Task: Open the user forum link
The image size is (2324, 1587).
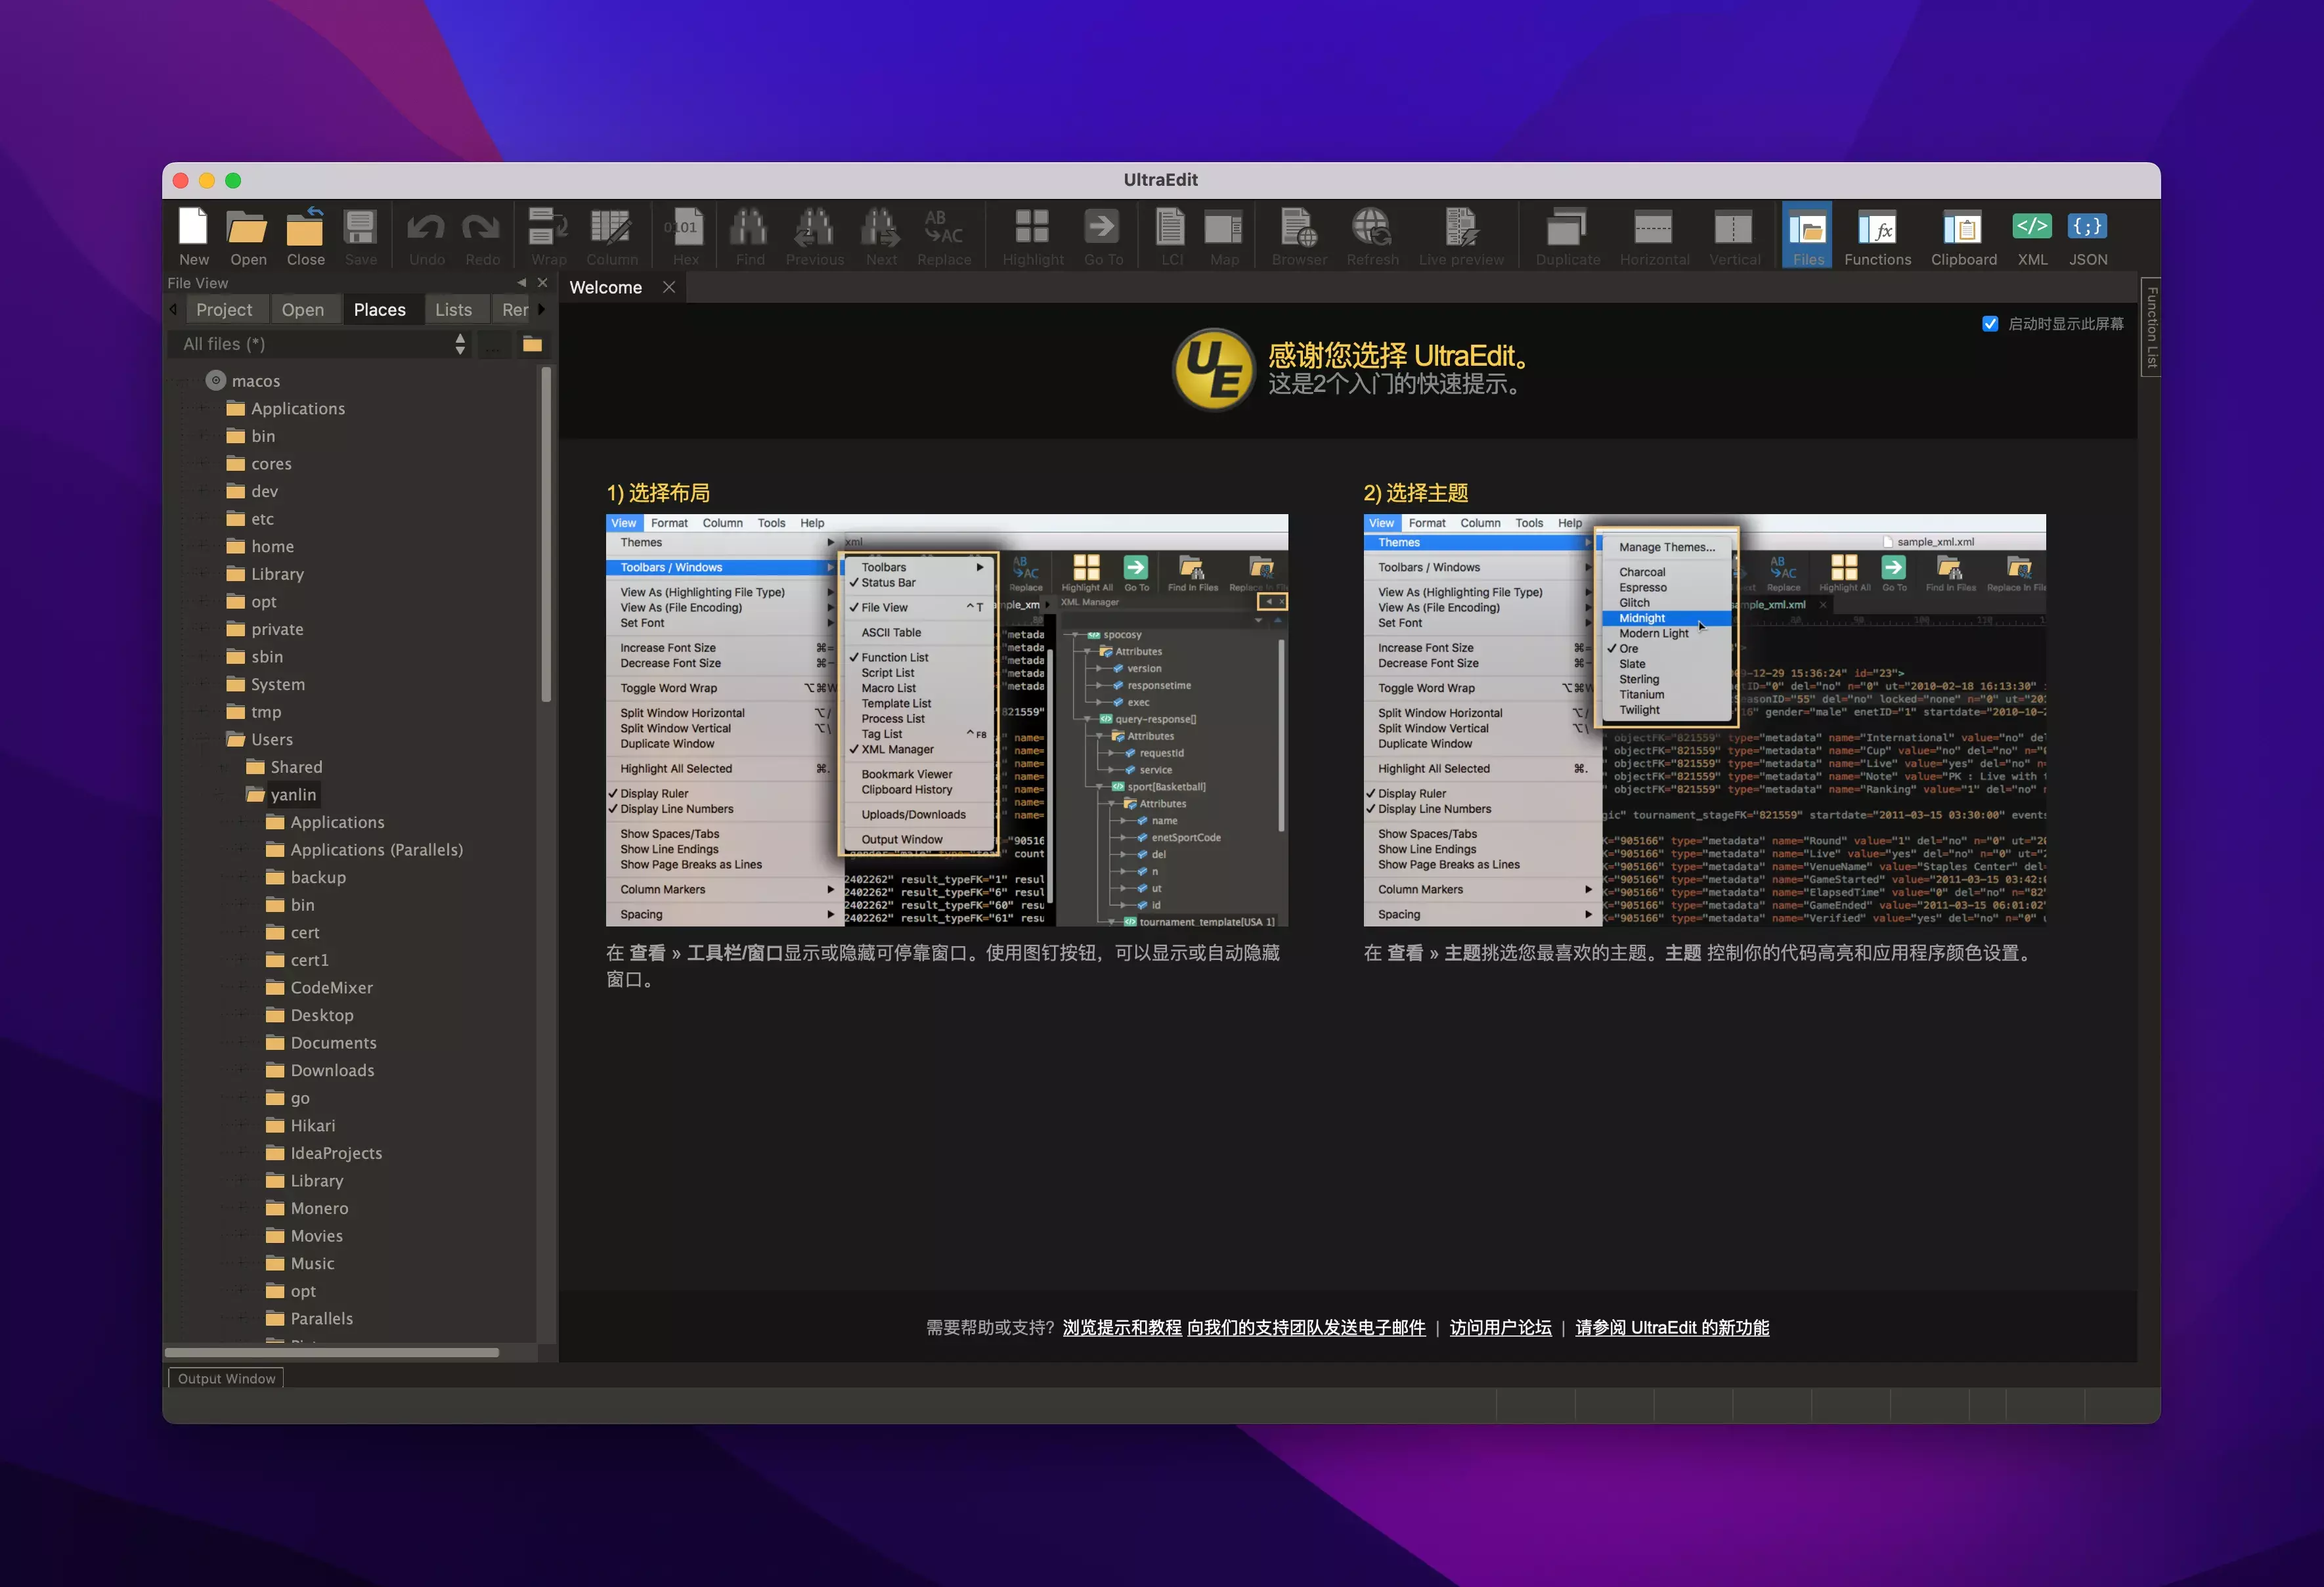Action: [1500, 1328]
